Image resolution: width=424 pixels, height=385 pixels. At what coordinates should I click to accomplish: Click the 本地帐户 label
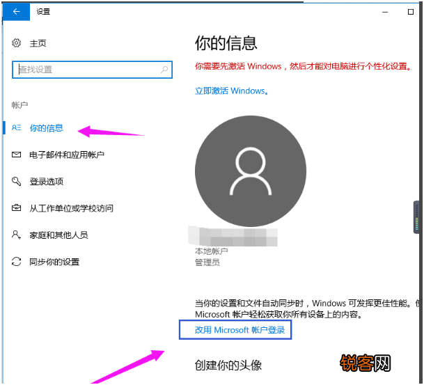coord(212,251)
